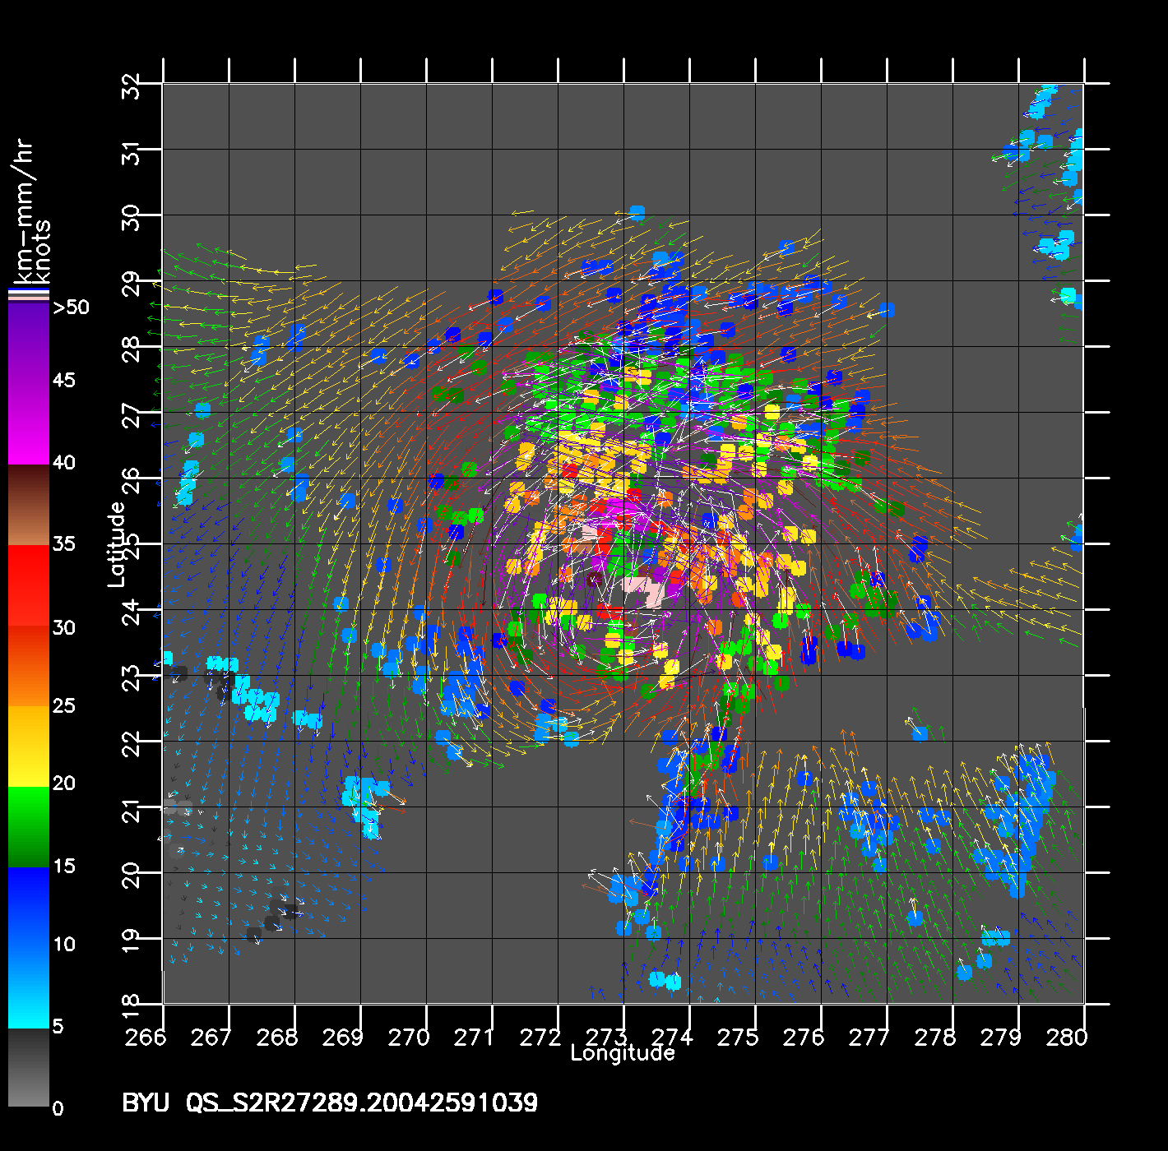The height and width of the screenshot is (1151, 1168).
Task: Click longitude tick label 266
Action: [x=146, y=1038]
